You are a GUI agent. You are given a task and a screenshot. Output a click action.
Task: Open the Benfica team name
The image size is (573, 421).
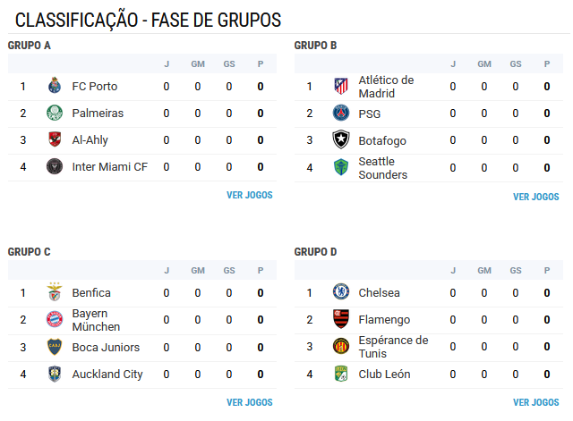[91, 293]
